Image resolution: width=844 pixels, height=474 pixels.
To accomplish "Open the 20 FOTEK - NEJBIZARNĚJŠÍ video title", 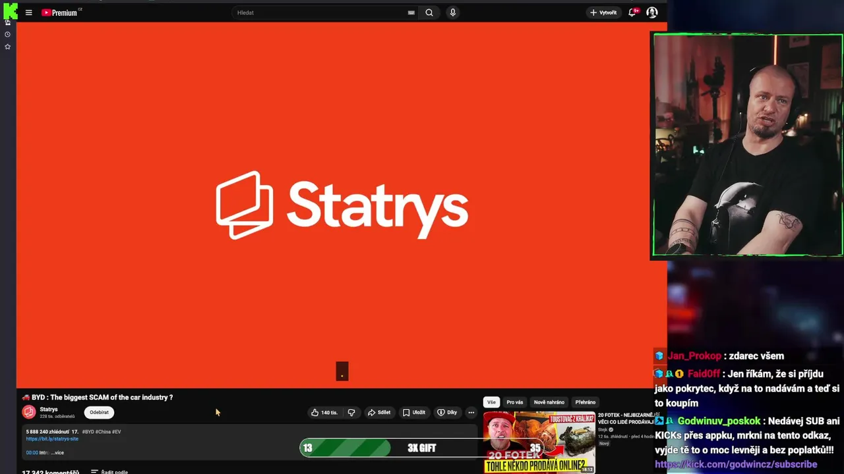I will (x=626, y=418).
